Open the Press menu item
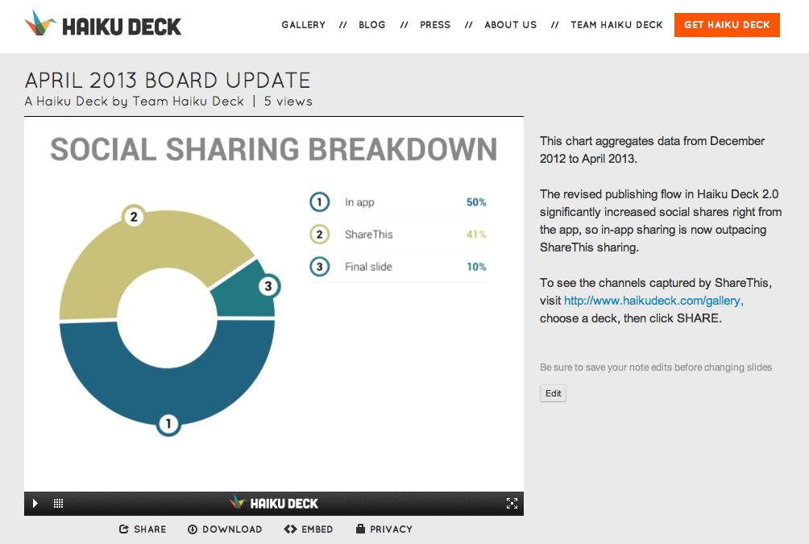Viewport: 809px width, 544px height. click(x=435, y=25)
